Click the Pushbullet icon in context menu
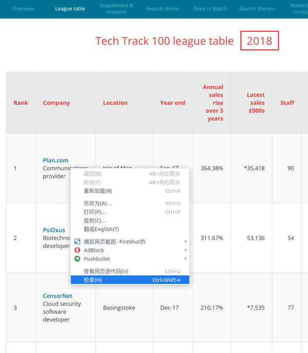Viewport: 308px width, 353px height. click(77, 259)
